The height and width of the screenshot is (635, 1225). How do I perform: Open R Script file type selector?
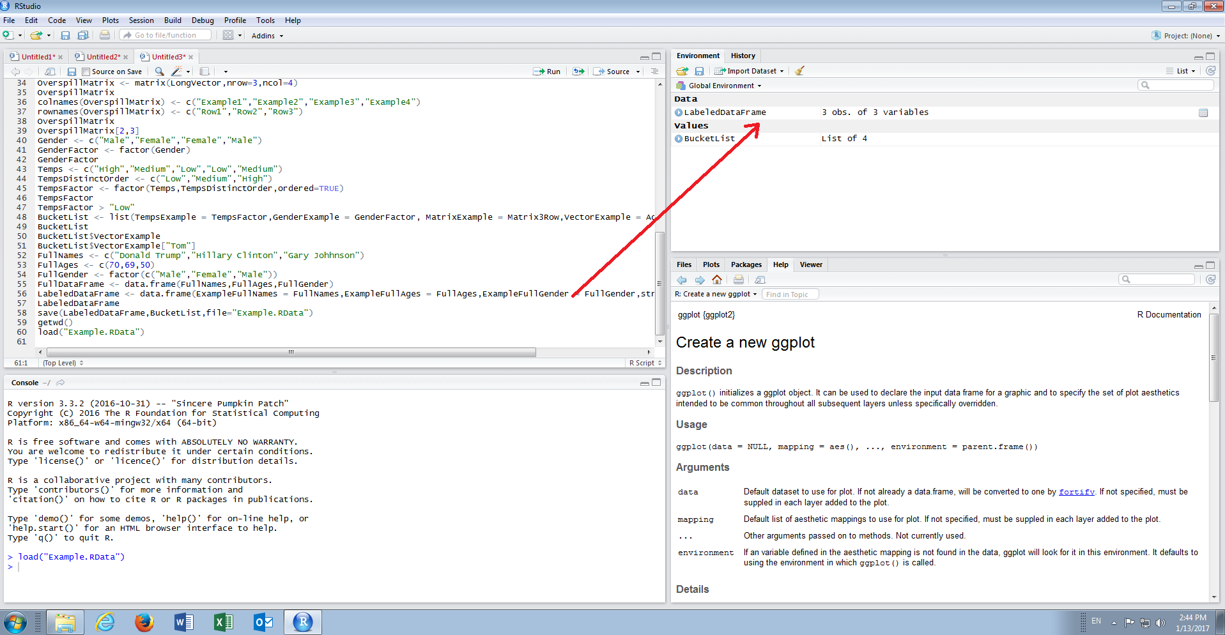[x=645, y=363]
